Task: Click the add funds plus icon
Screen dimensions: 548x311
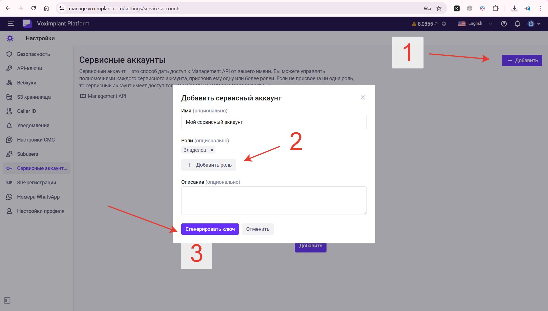Action: (444, 24)
